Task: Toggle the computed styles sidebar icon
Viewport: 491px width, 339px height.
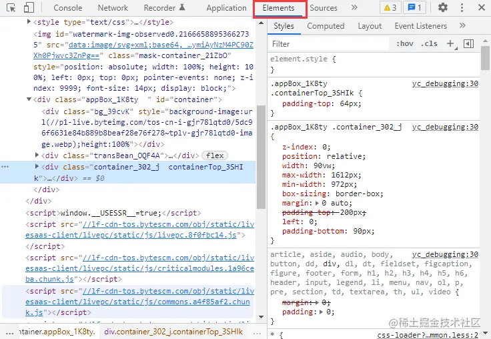Action: 468,44
